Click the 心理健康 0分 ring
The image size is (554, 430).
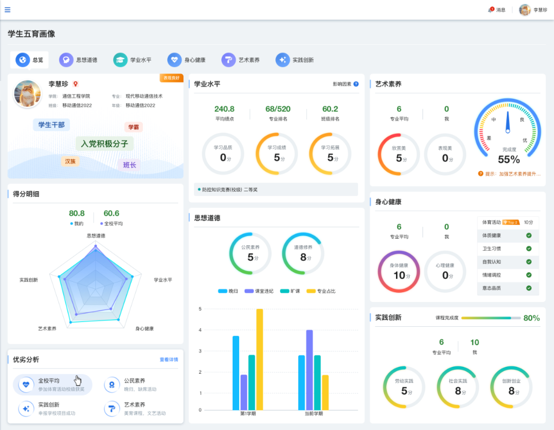coord(445,272)
